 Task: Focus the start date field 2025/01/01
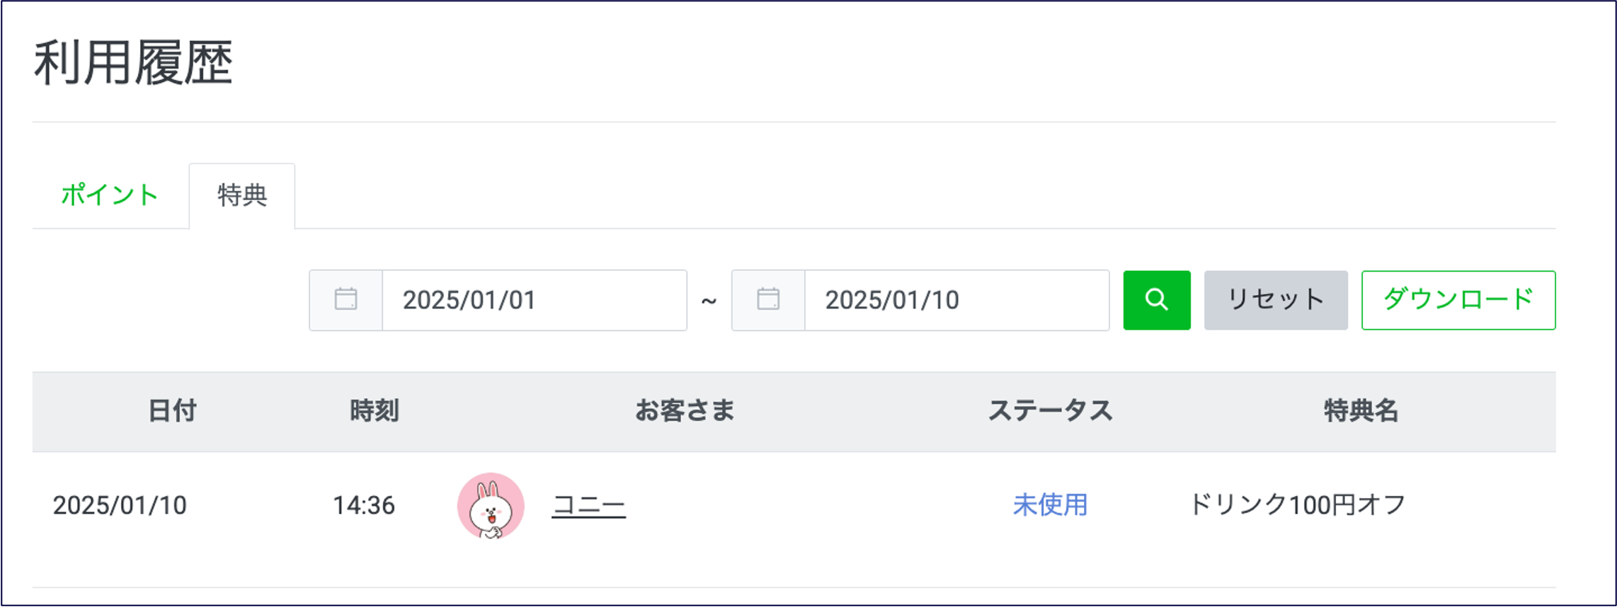tap(534, 300)
